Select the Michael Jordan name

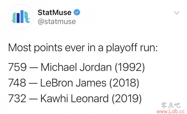click(x=76, y=67)
